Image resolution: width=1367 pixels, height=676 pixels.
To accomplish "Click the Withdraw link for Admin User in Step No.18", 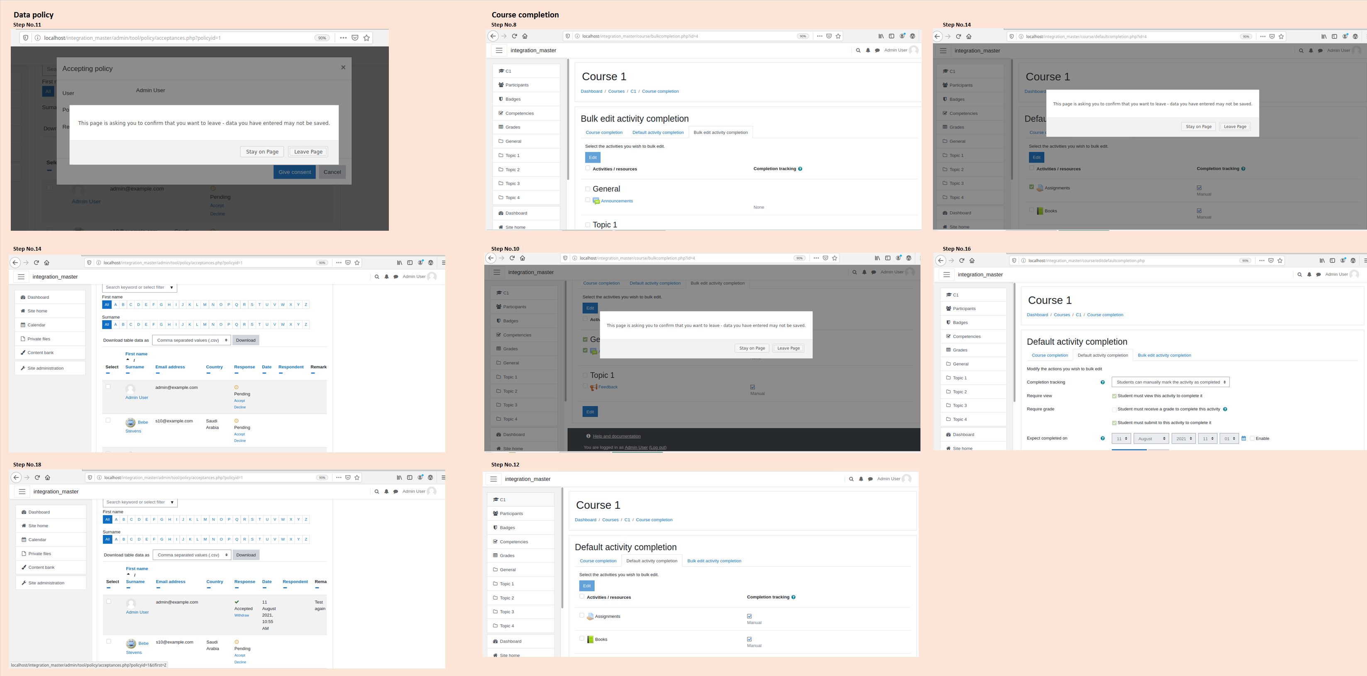I will click(x=242, y=615).
